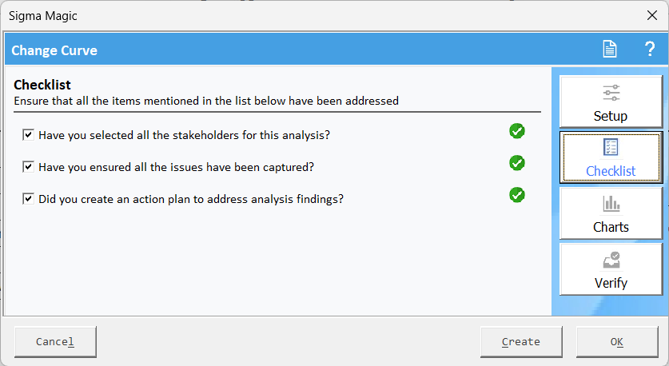Go to the Verify tab label
Image resolution: width=669 pixels, height=366 pixels.
[611, 283]
